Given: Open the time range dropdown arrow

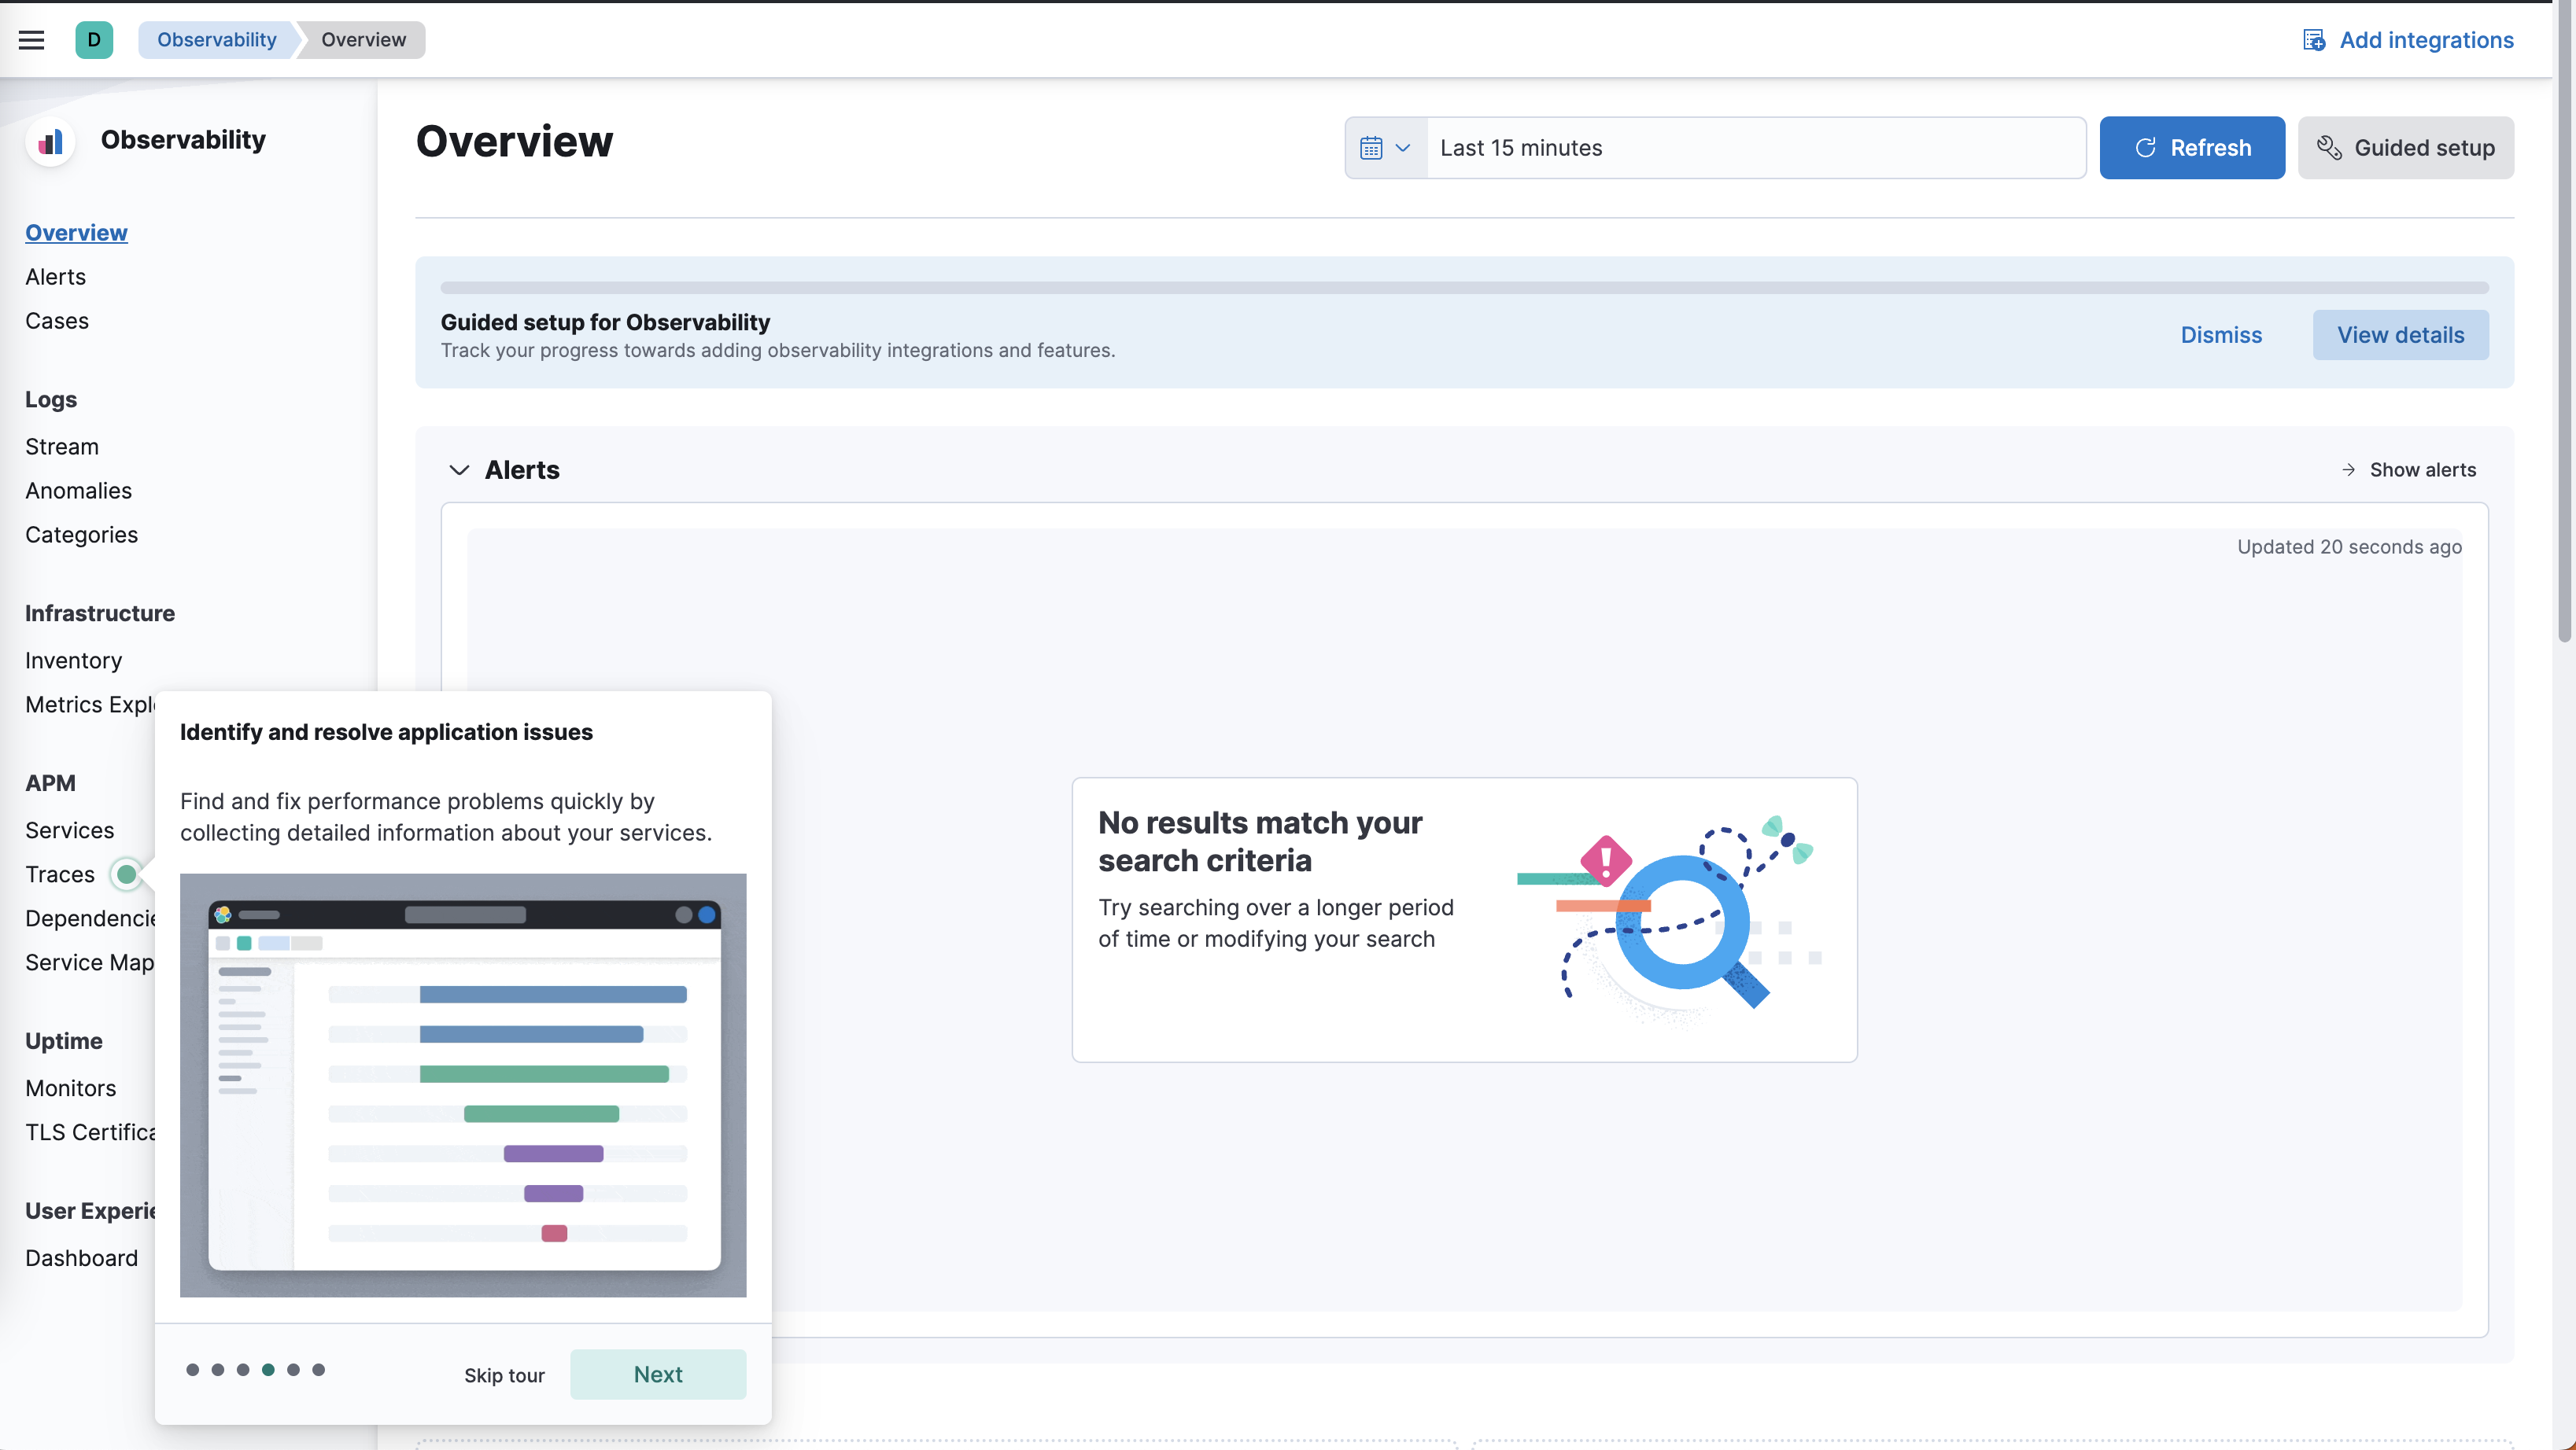Looking at the screenshot, I should [1404, 147].
